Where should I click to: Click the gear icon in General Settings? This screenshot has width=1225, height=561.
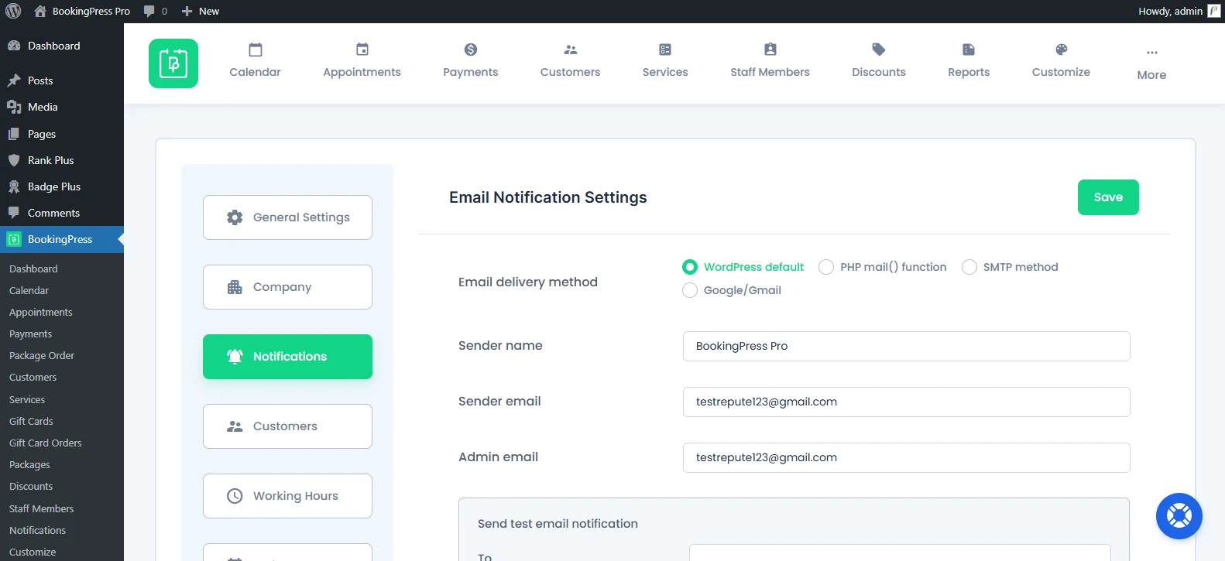[x=235, y=217]
